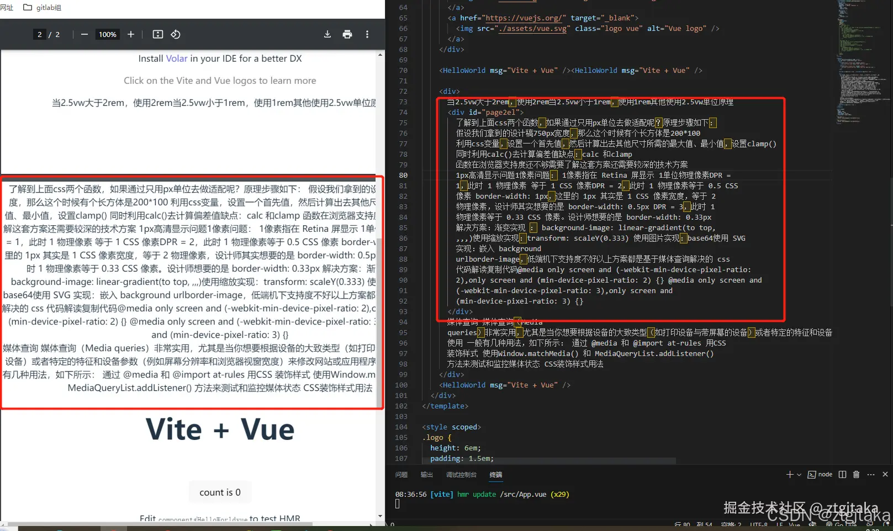Download the PDF document
Viewport: 893px width, 531px height.
[327, 34]
